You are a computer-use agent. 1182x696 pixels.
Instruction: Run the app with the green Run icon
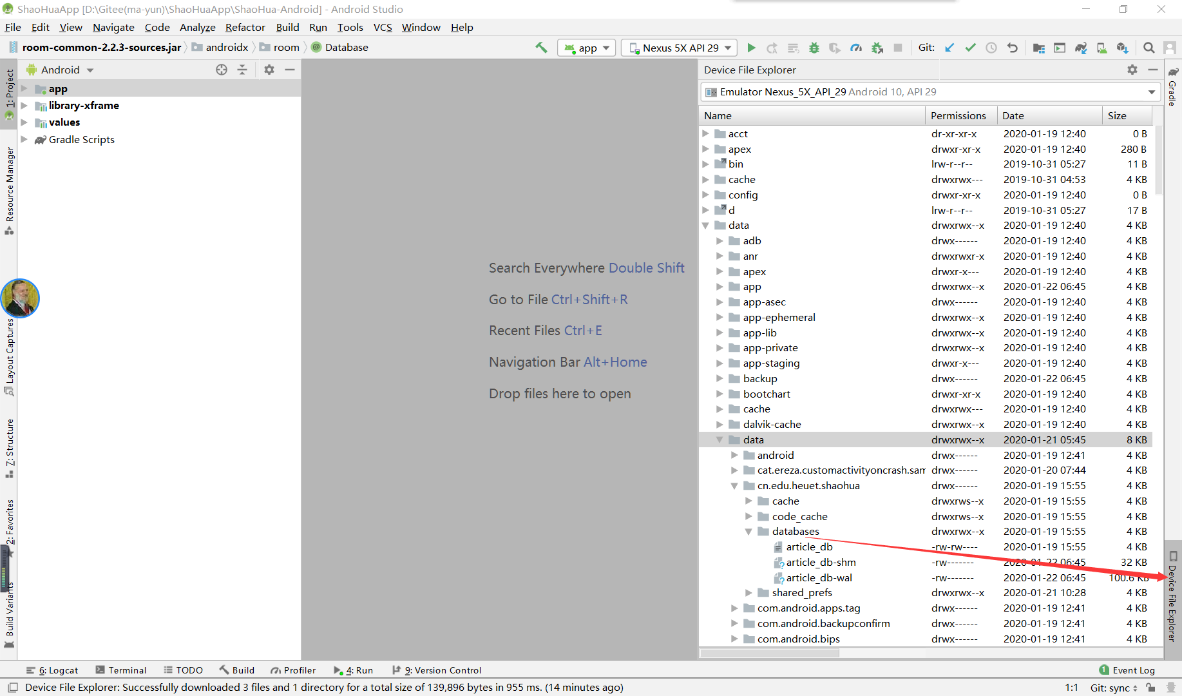751,47
